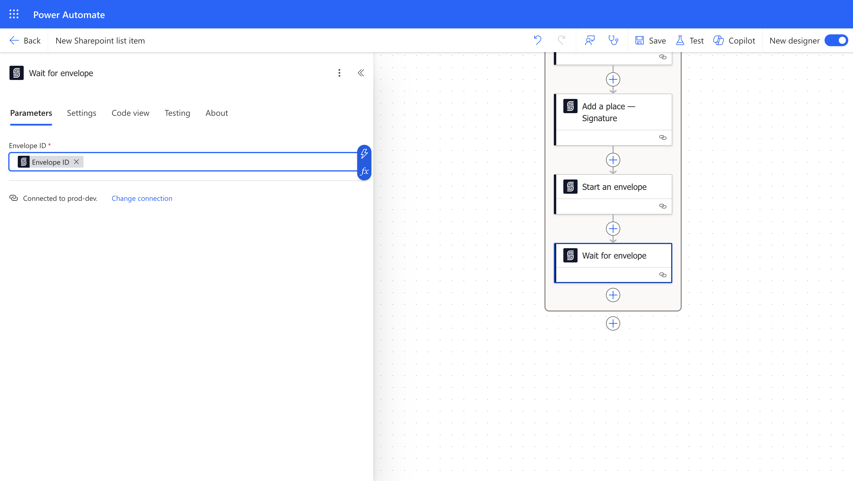Screen dimensions: 853x481
Task: Switch to the Settings tab
Action: tap(81, 113)
